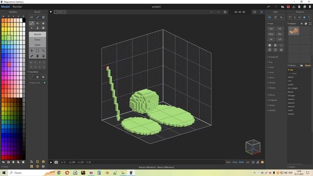Viewport: 313px width, 176px height.
Task: Select the Line brush mode
Action: pos(31,23)
